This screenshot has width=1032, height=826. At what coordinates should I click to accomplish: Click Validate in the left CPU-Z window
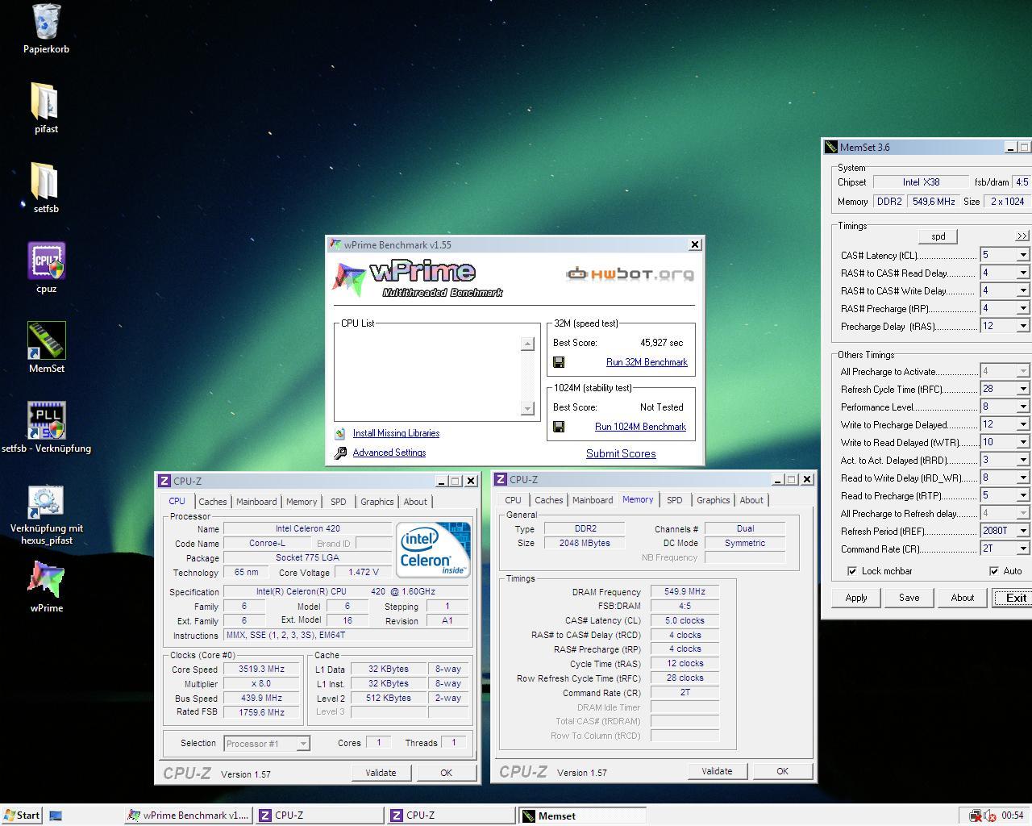(x=381, y=773)
